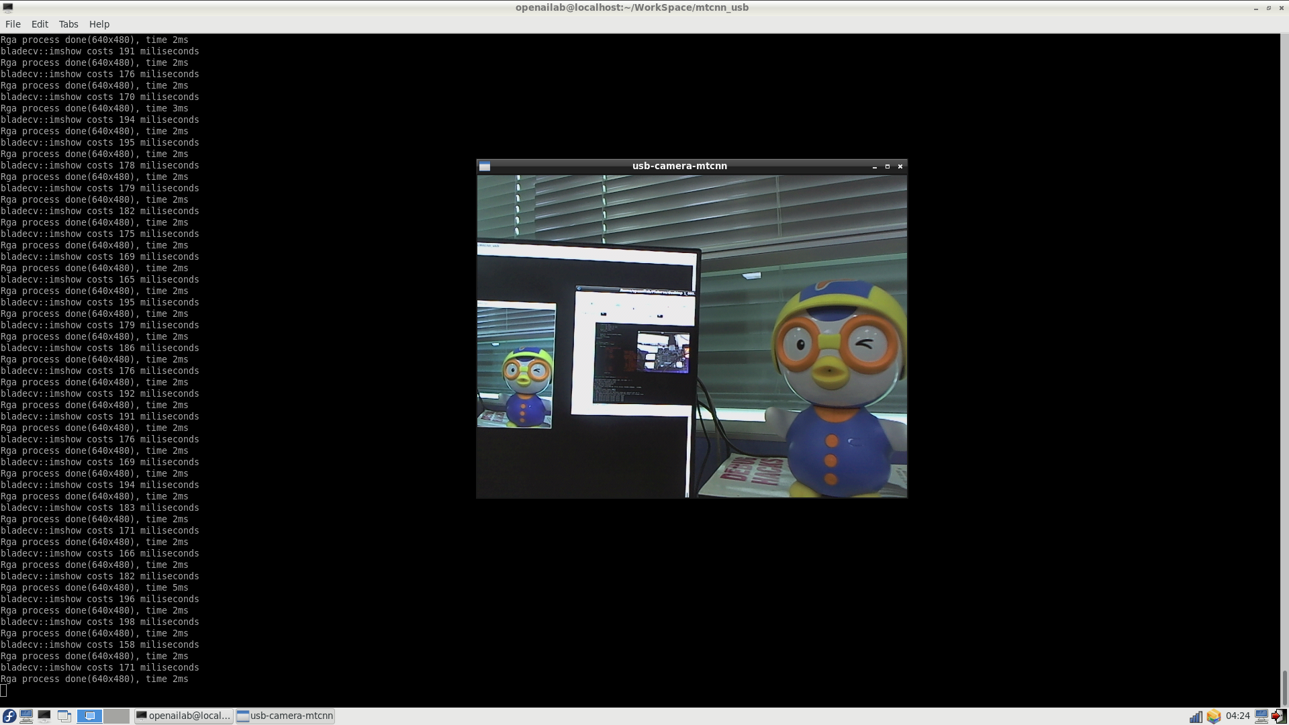Click terminal cursor at the last line
1289x725 pixels.
pyautogui.click(x=3, y=691)
